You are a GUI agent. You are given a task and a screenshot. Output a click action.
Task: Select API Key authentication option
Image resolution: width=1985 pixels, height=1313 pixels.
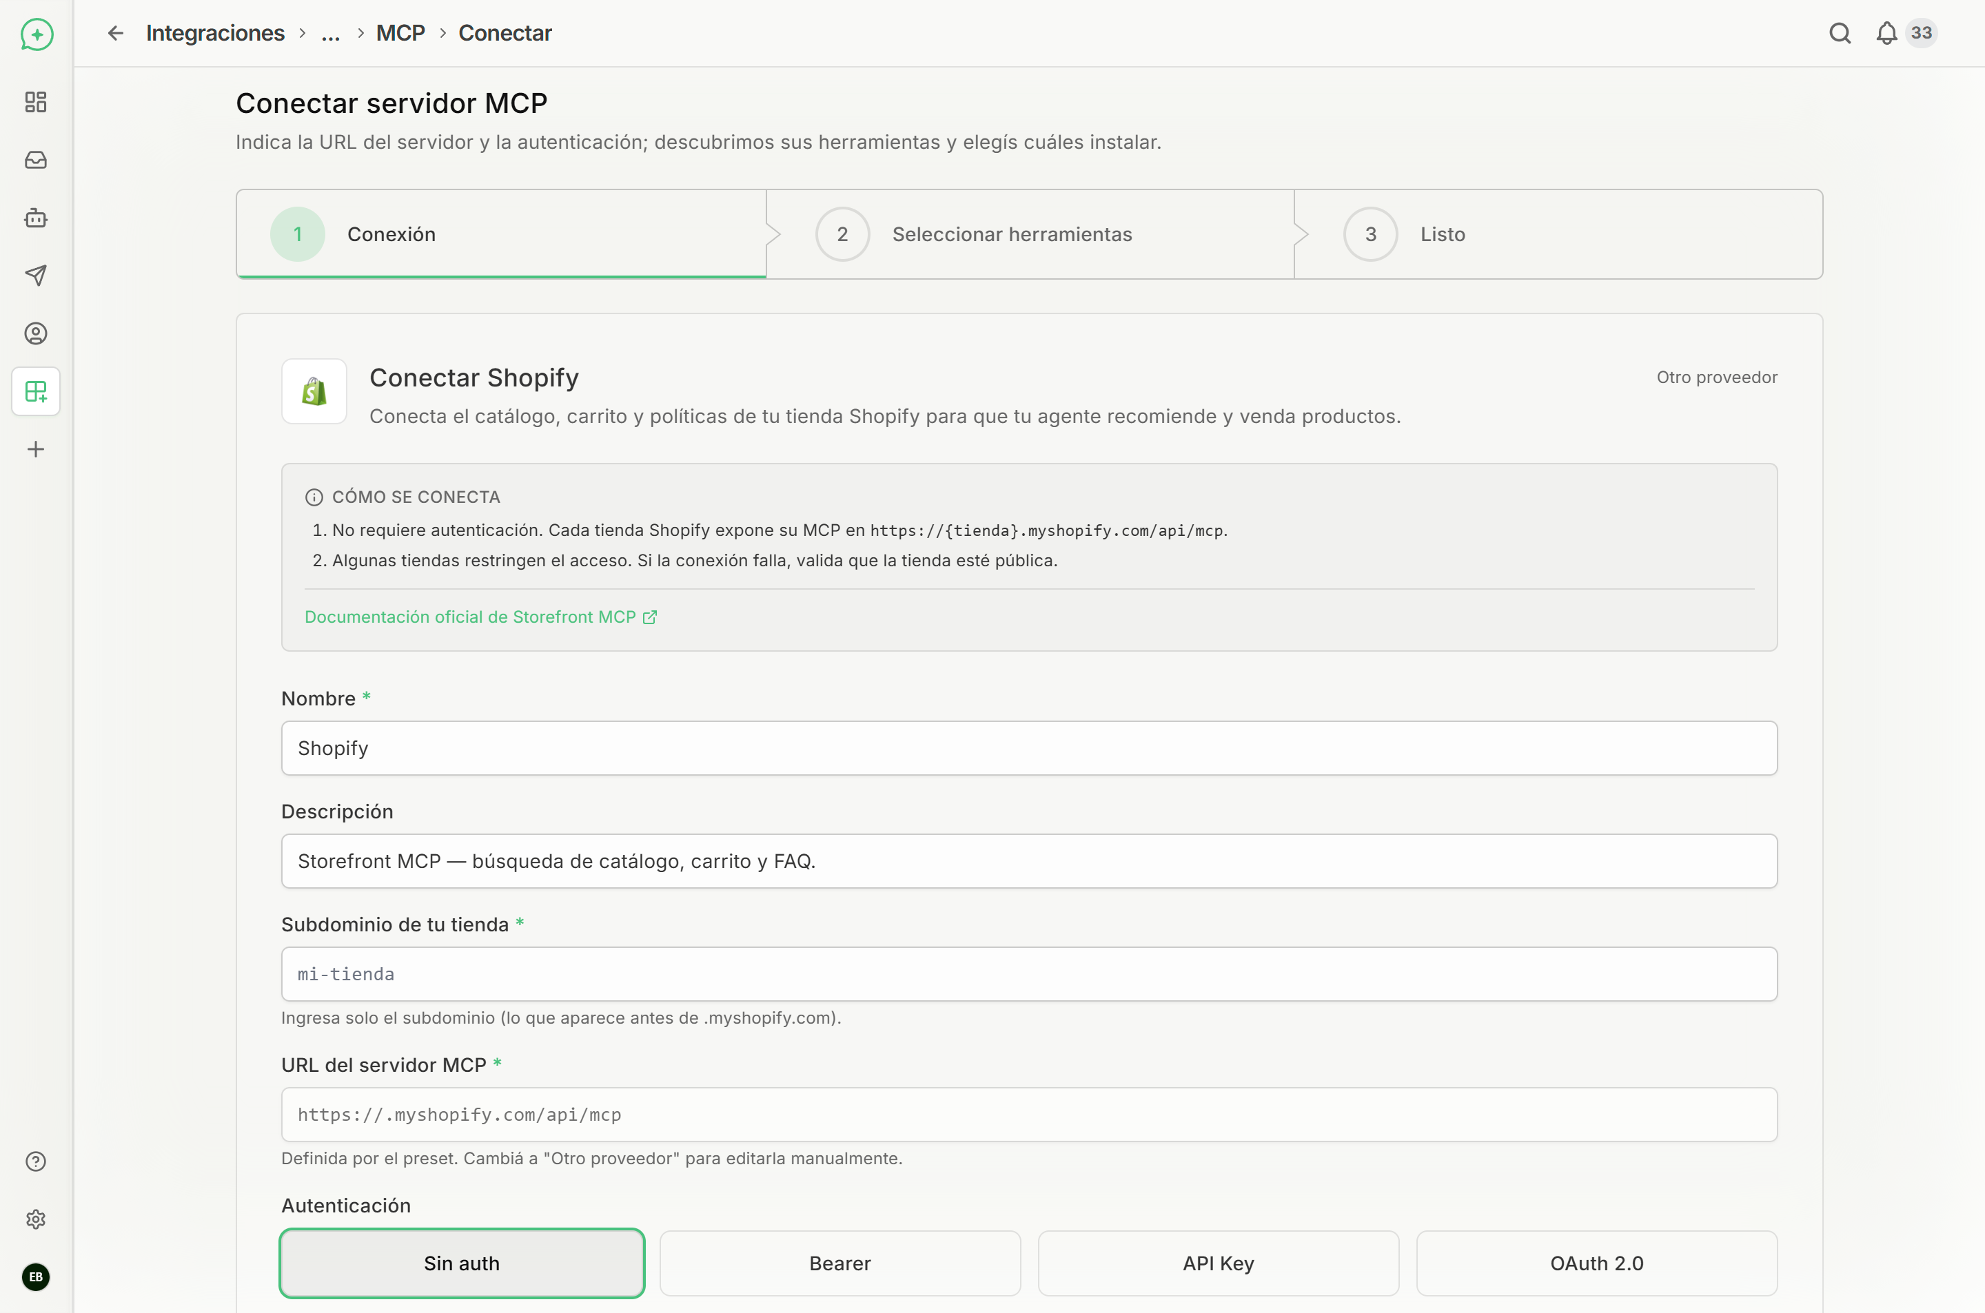pos(1219,1263)
